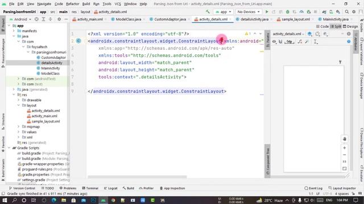The height and width of the screenshot is (204, 364).
Task: Open Android project view dropdown
Action: tap(20, 19)
